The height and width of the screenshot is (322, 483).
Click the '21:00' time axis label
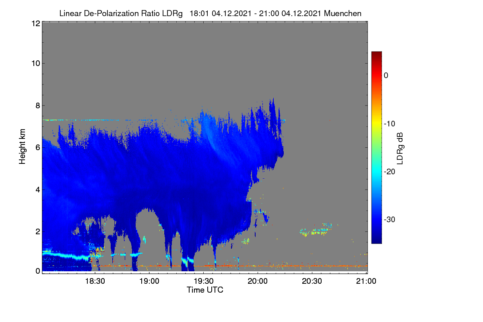(x=366, y=281)
